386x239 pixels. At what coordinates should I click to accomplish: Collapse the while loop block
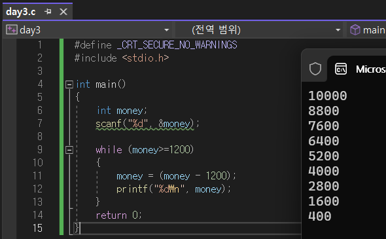click(69, 150)
